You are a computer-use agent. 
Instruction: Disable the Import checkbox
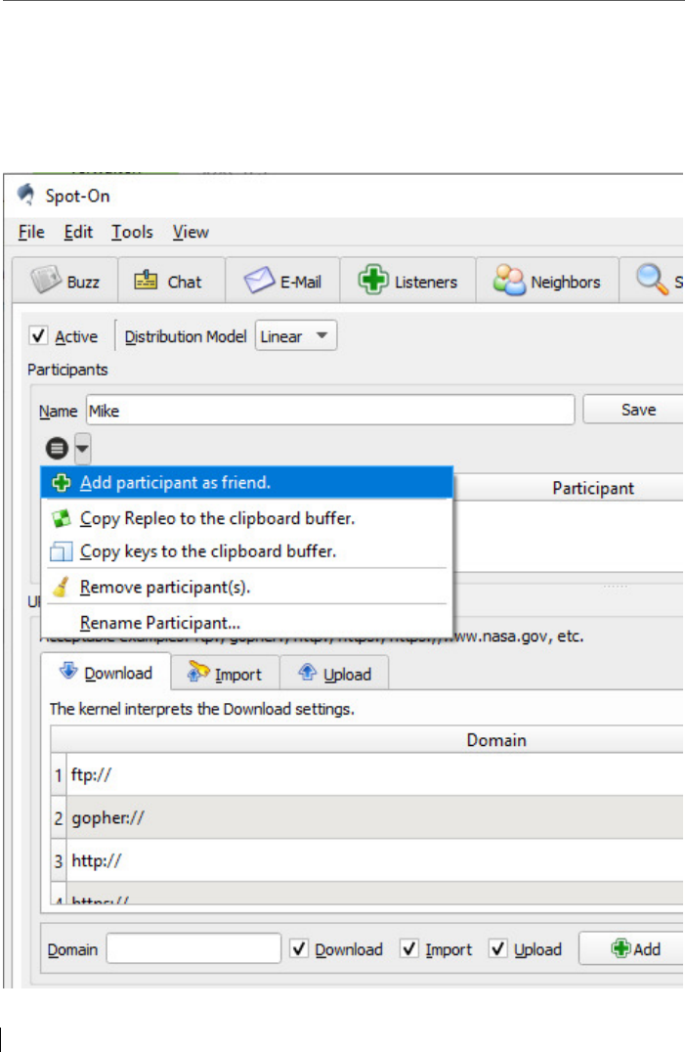pos(409,948)
